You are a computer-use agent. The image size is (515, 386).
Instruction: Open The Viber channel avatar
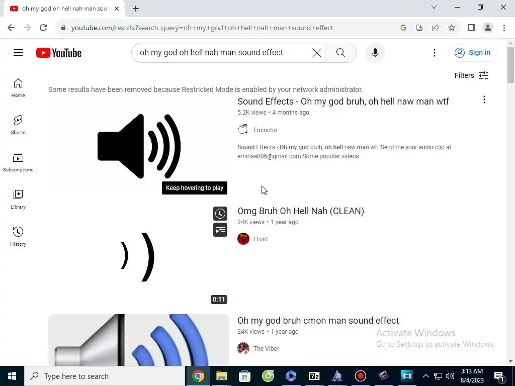pyautogui.click(x=243, y=348)
